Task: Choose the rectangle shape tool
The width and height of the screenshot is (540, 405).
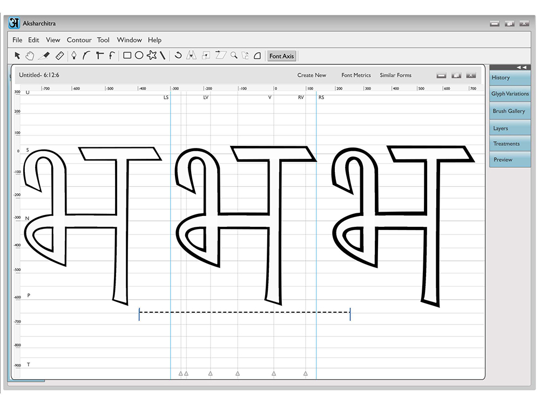Action: point(127,55)
